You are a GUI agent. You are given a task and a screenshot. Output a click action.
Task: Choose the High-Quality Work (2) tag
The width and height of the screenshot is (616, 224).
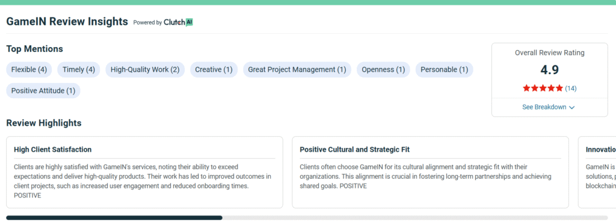click(145, 70)
